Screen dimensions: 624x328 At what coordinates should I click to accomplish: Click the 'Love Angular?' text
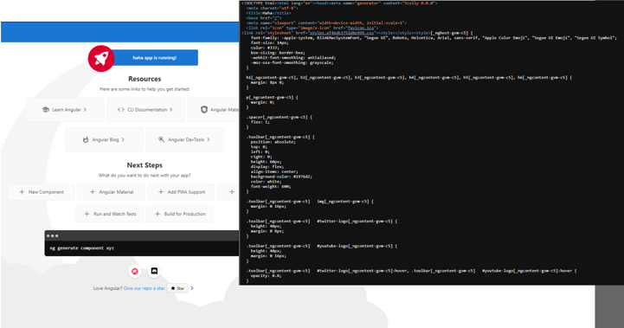(x=108, y=288)
